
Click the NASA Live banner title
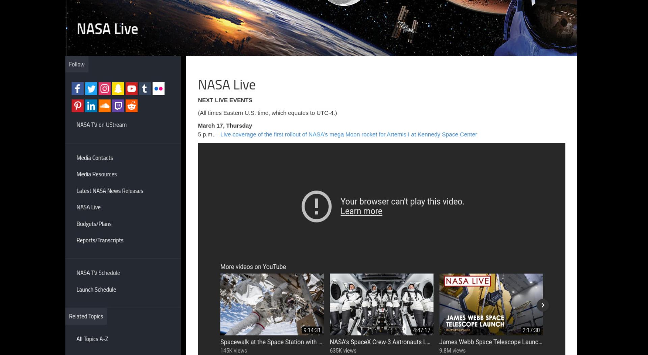[107, 29]
